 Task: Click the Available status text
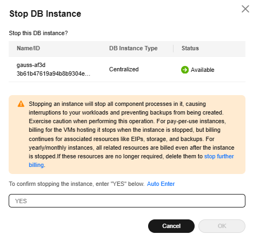[203, 70]
